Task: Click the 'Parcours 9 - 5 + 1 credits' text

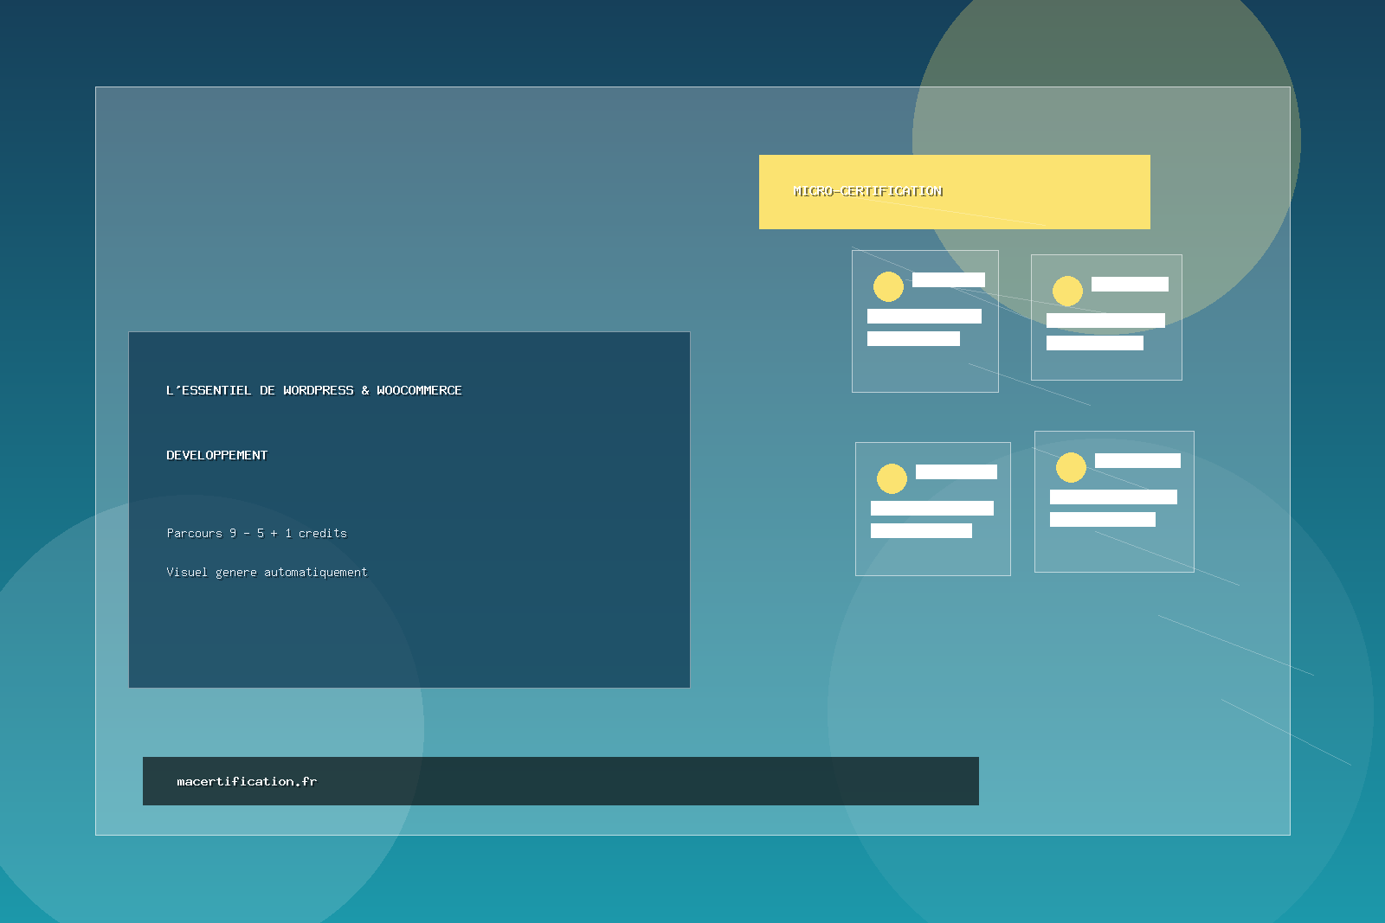Action: [256, 533]
